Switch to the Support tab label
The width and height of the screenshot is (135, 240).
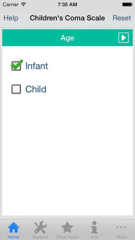[40, 237]
